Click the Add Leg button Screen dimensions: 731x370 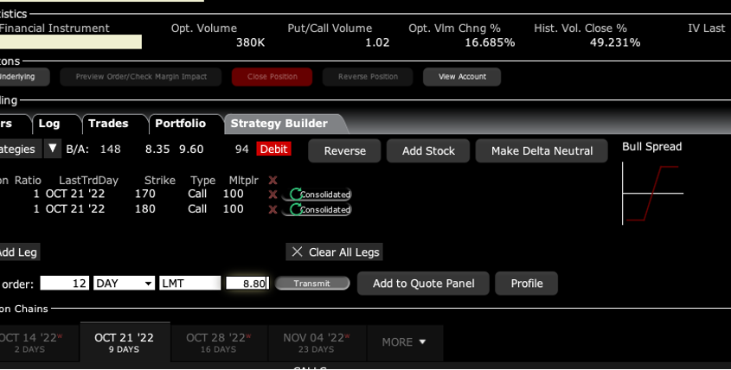tap(19, 252)
